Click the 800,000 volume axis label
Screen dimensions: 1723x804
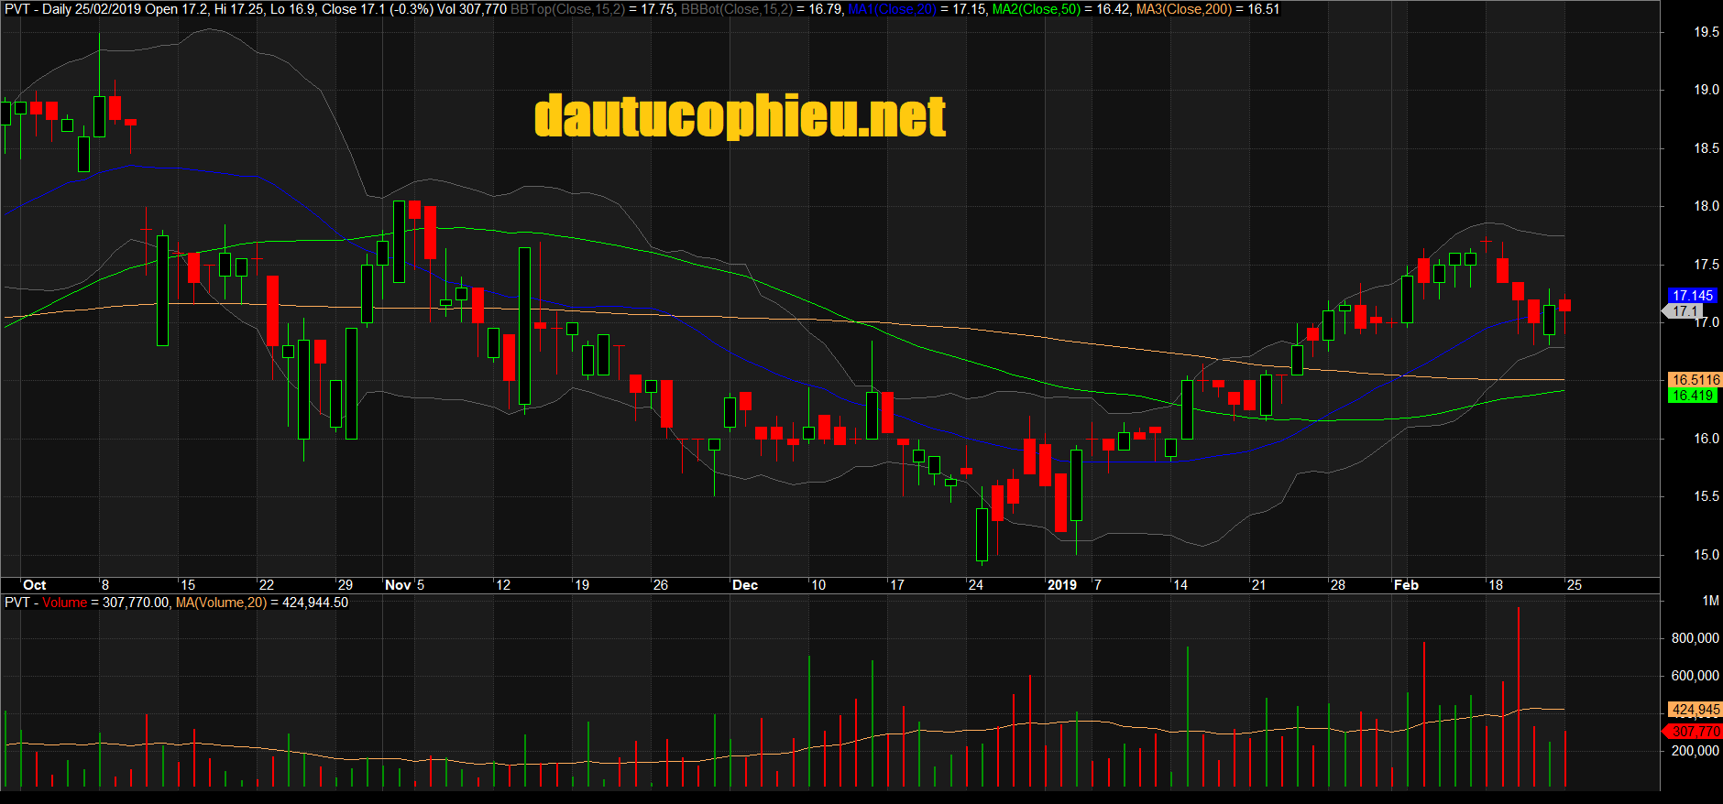point(1695,638)
